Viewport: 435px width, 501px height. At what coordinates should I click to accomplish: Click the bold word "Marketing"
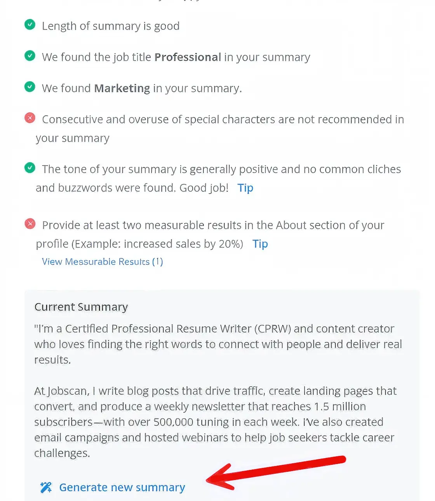click(x=122, y=88)
